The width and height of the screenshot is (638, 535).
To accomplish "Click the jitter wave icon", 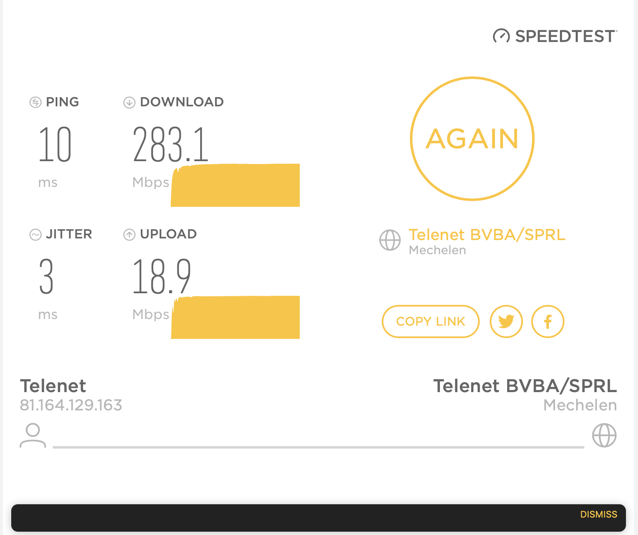I will click(35, 235).
